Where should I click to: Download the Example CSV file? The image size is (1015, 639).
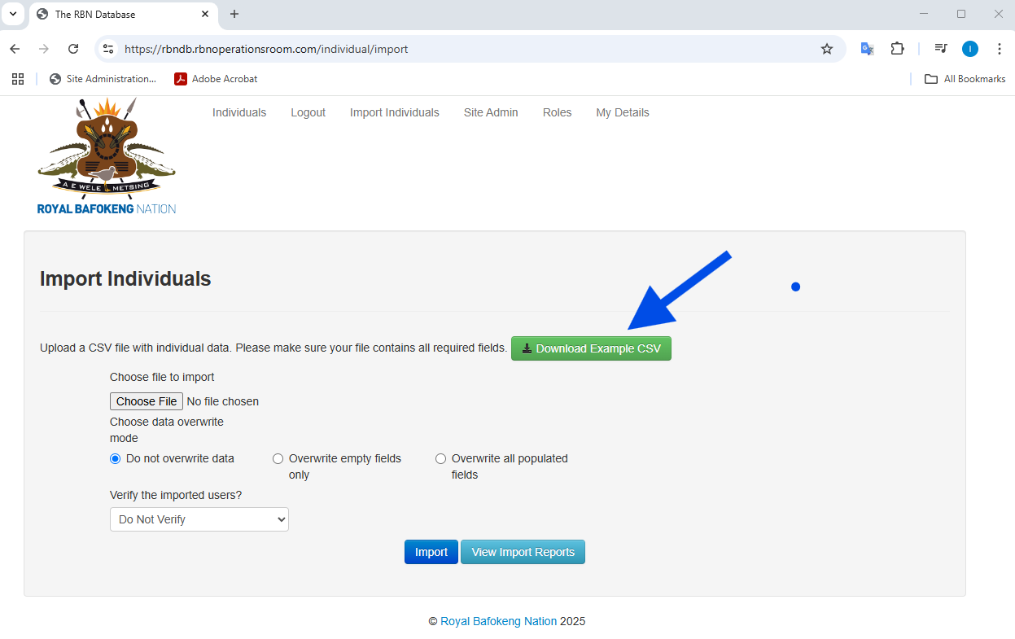tap(591, 348)
